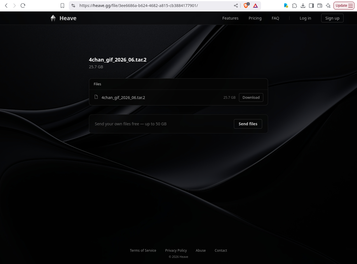Click the 25.7 GB size in file row

pos(229,98)
